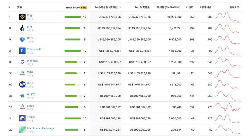This screenshot has height=136, width=247.
Task: Click the MXC logo icon
Action: coord(22,73)
